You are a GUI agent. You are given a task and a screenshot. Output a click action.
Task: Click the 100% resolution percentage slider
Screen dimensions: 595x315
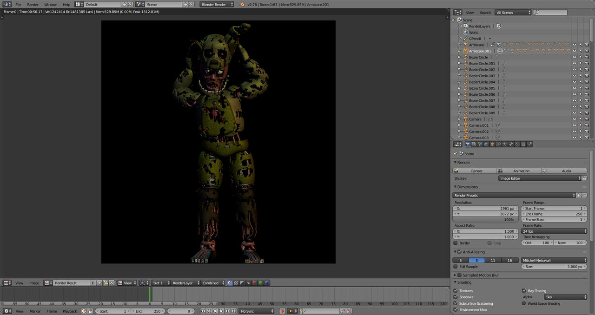(486, 220)
